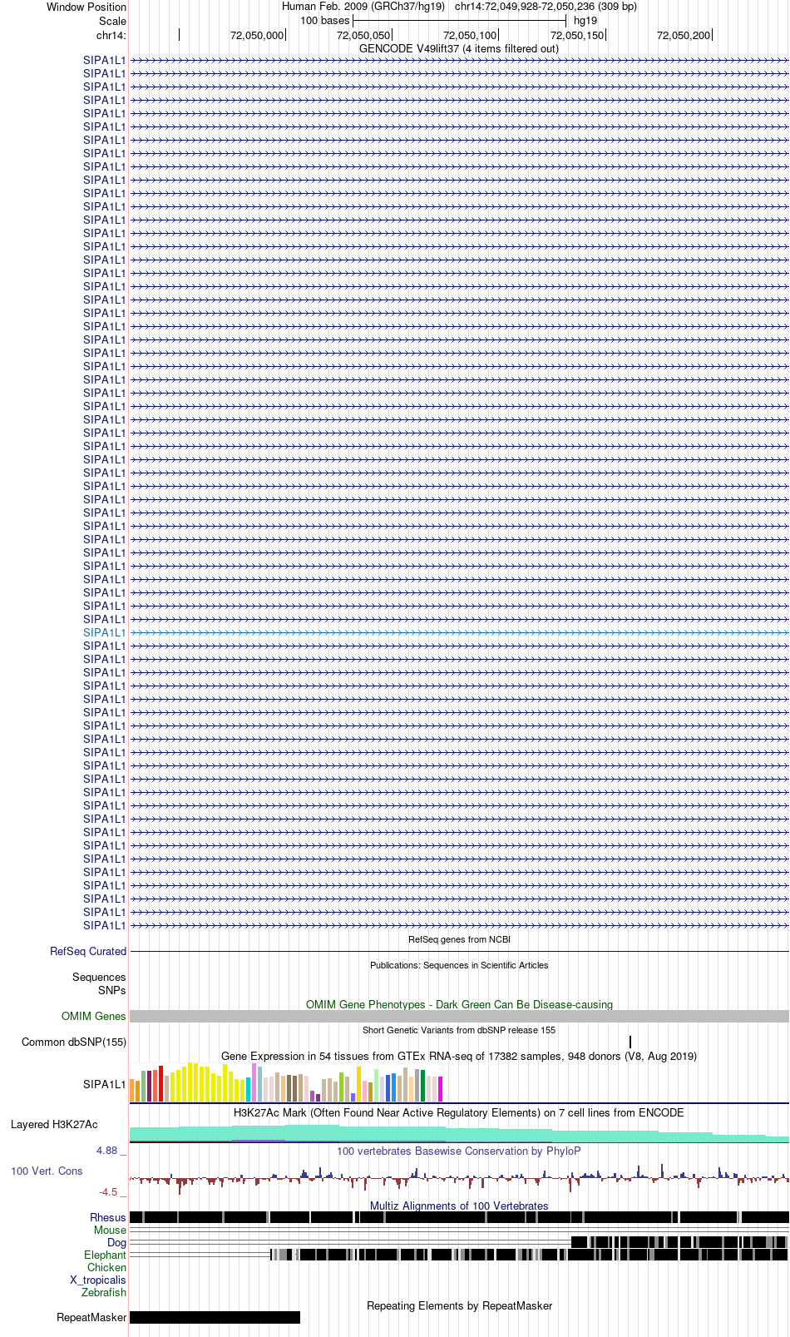Click the gray OMIM Genes bar
Screen dimensions: 790x1337
tap(459, 1016)
